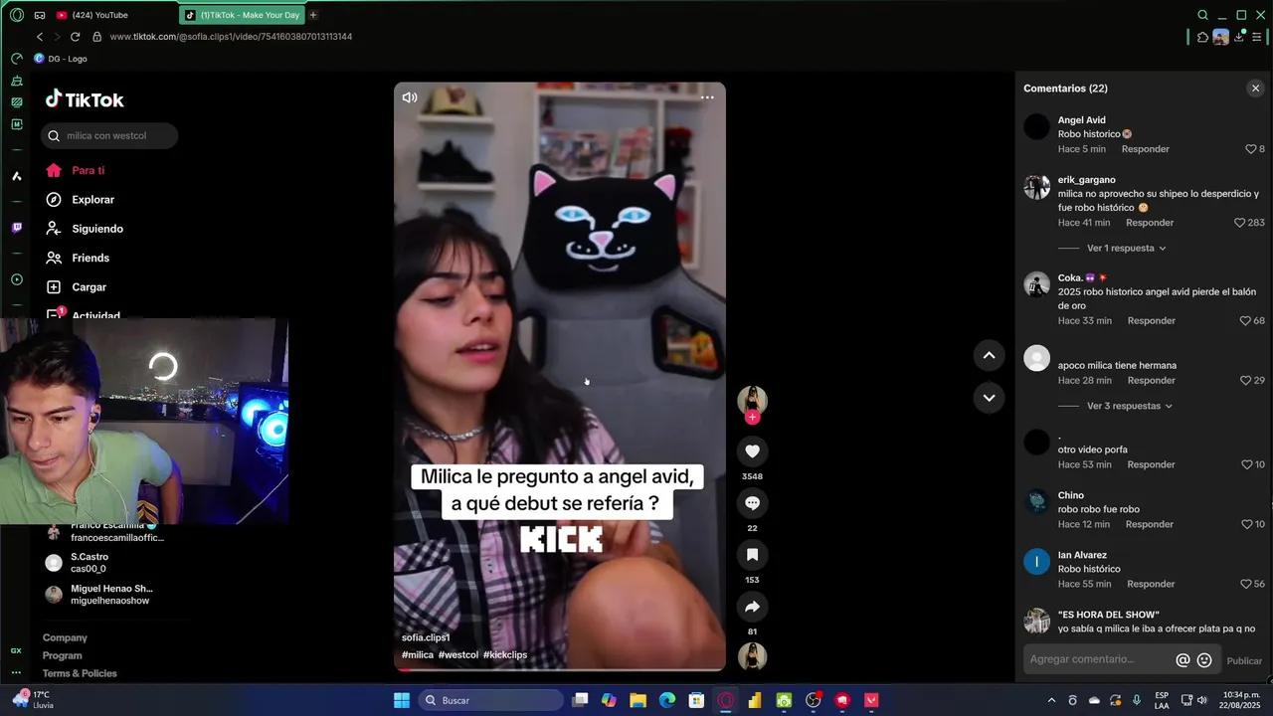This screenshot has height=716, width=1273.
Task: Click the #milica hashtag
Action: [418, 654]
